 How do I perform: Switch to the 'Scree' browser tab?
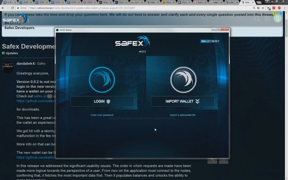tap(199, 2)
